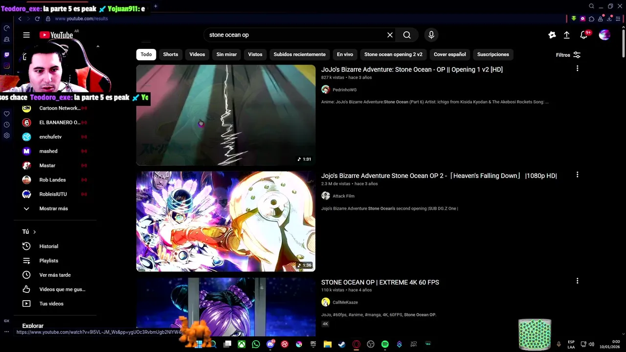Viewport: 626px width, 352px height.
Task: Click the padlock site info icon
Action: (48, 19)
